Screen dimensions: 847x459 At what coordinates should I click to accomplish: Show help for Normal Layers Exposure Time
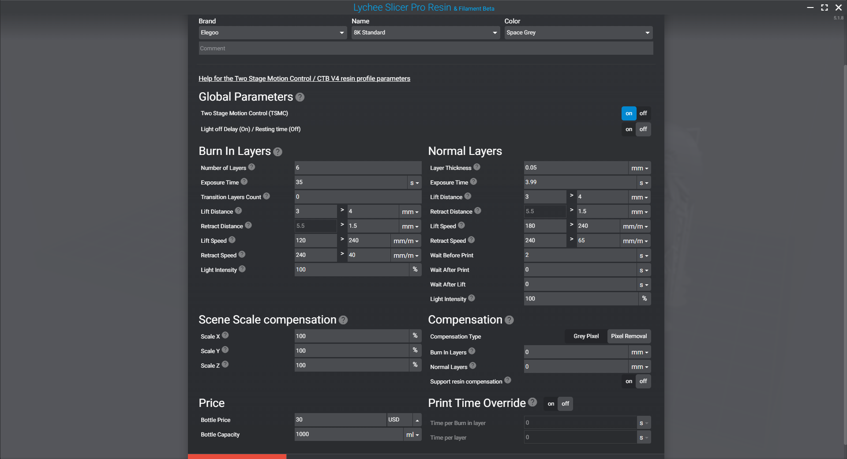pyautogui.click(x=473, y=181)
